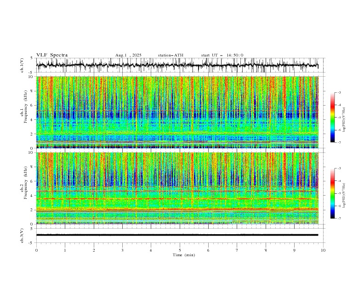Click the "-7" tick on ch.1 color bar
Viewport: 364px width, 281px height.
pyautogui.click(x=339, y=142)
